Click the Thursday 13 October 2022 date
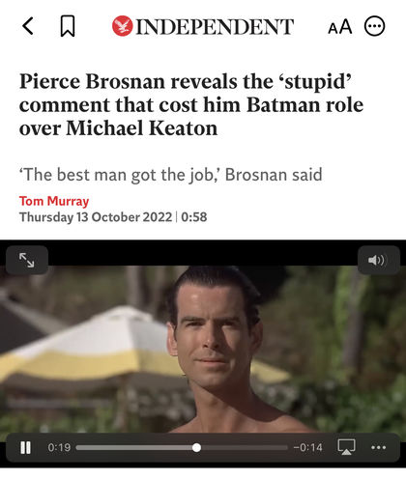The height and width of the screenshot is (479, 406). point(96,217)
